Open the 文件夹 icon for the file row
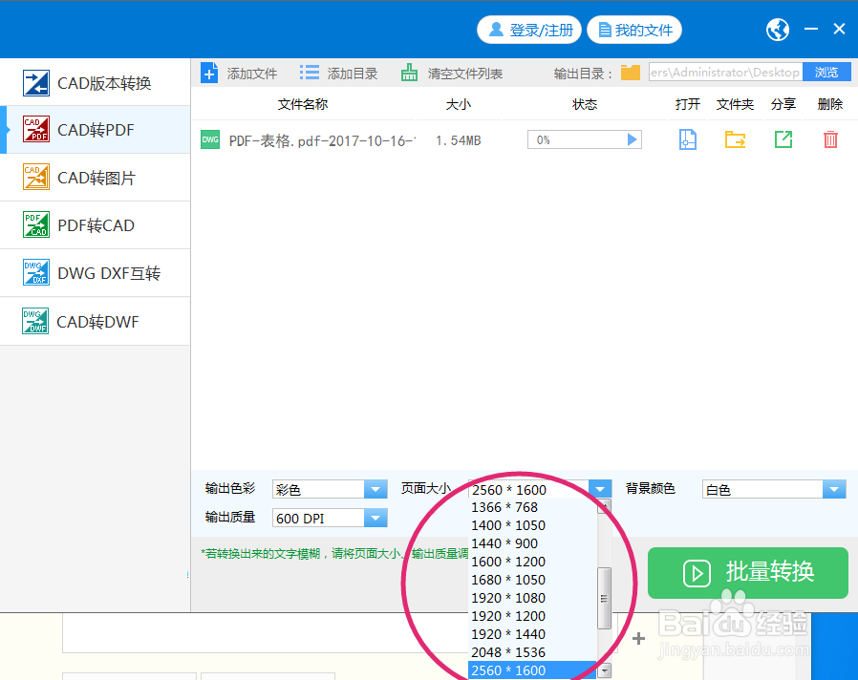Image resolution: width=858 pixels, height=680 pixels. tap(735, 138)
